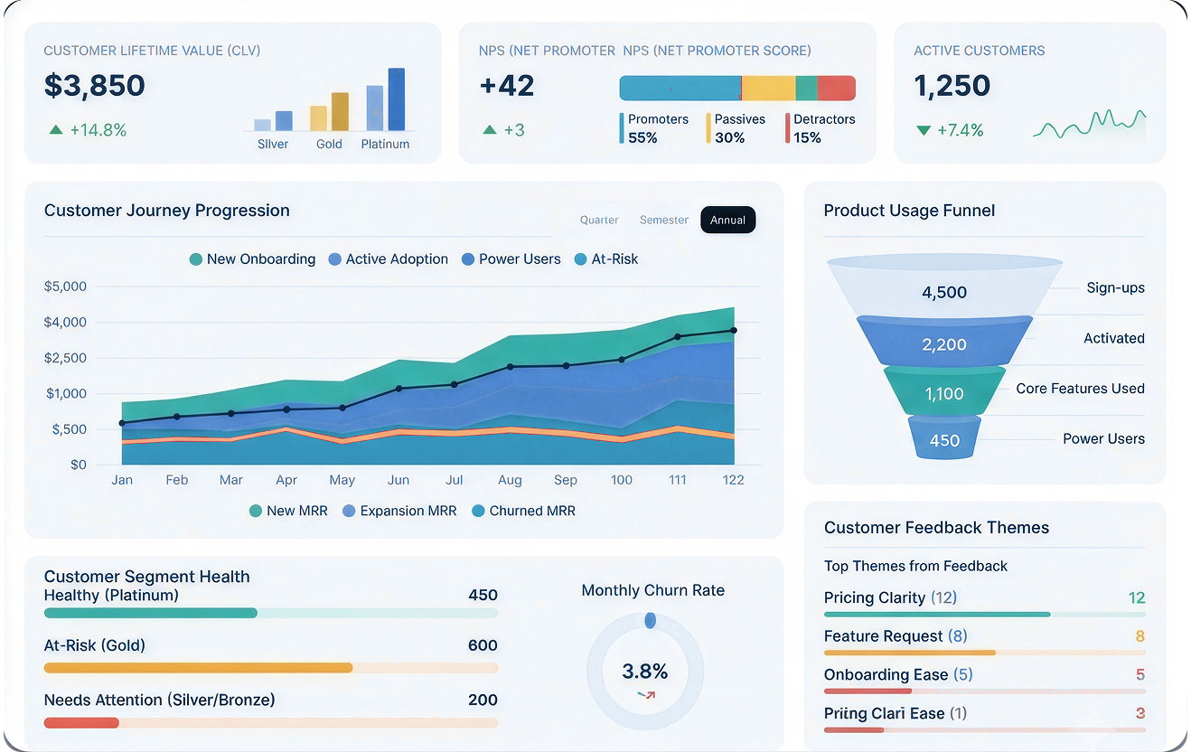Click the trend arrow icon under 3.8%

[646, 695]
